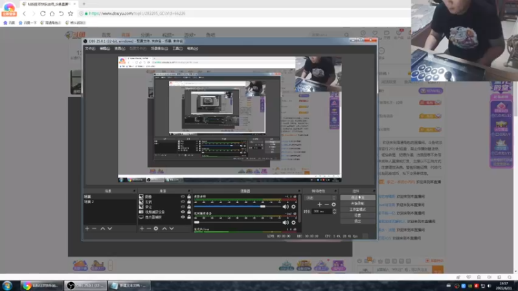Open OBS 场景集合(S) menu
Image resolution: width=518 pixels, height=291 pixels.
[x=159, y=48]
